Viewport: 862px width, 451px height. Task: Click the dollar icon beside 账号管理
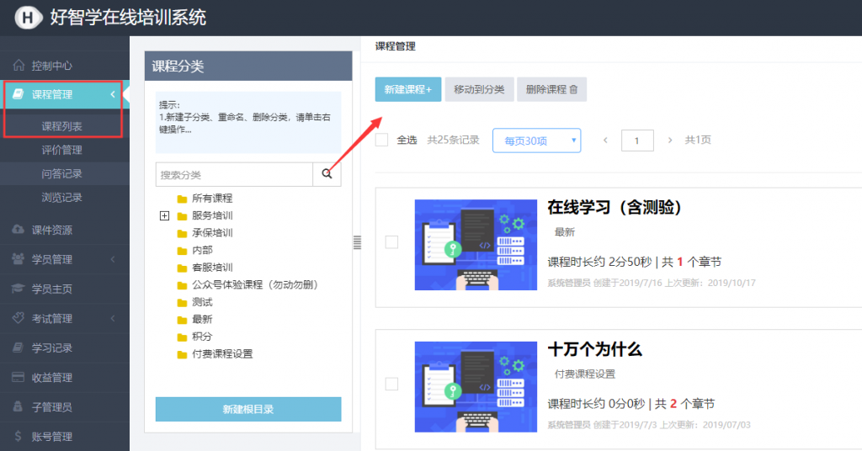[x=19, y=436]
